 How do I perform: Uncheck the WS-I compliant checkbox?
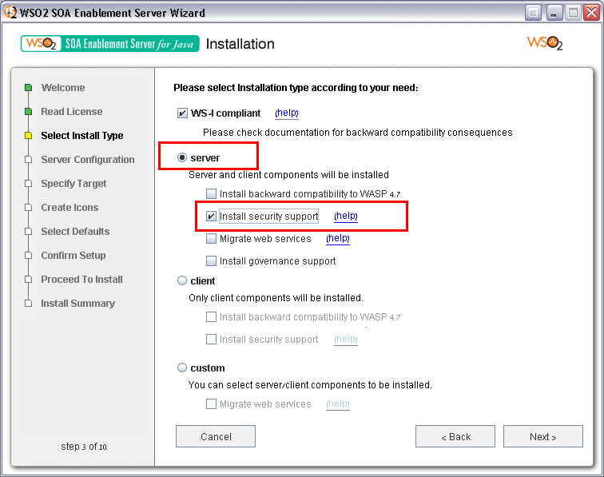click(182, 113)
